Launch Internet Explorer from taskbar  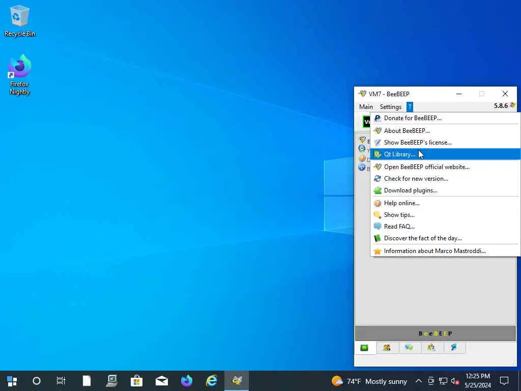pyautogui.click(x=212, y=381)
